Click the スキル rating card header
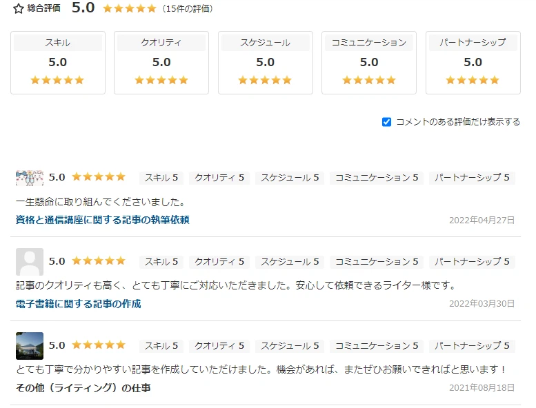This screenshot has width=536, height=408. pyautogui.click(x=58, y=43)
